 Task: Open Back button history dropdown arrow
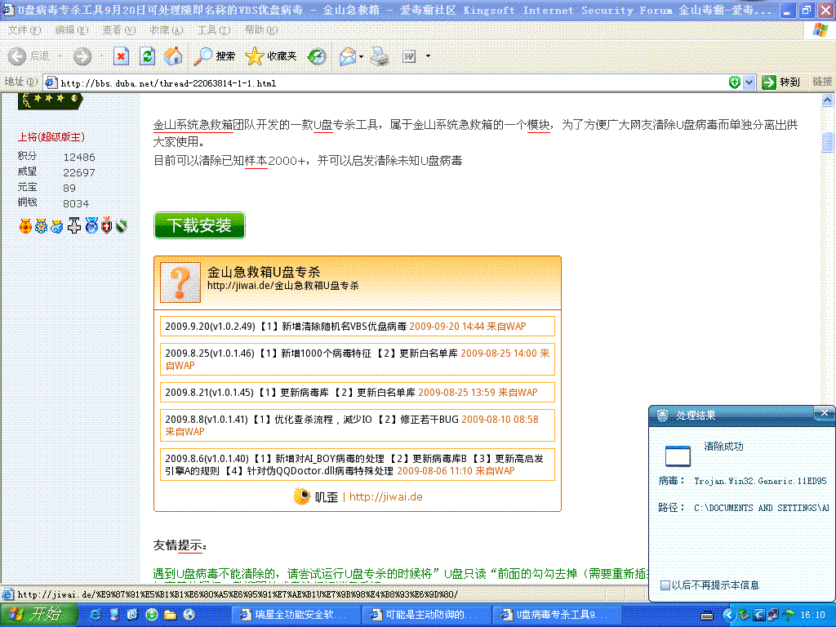60,56
